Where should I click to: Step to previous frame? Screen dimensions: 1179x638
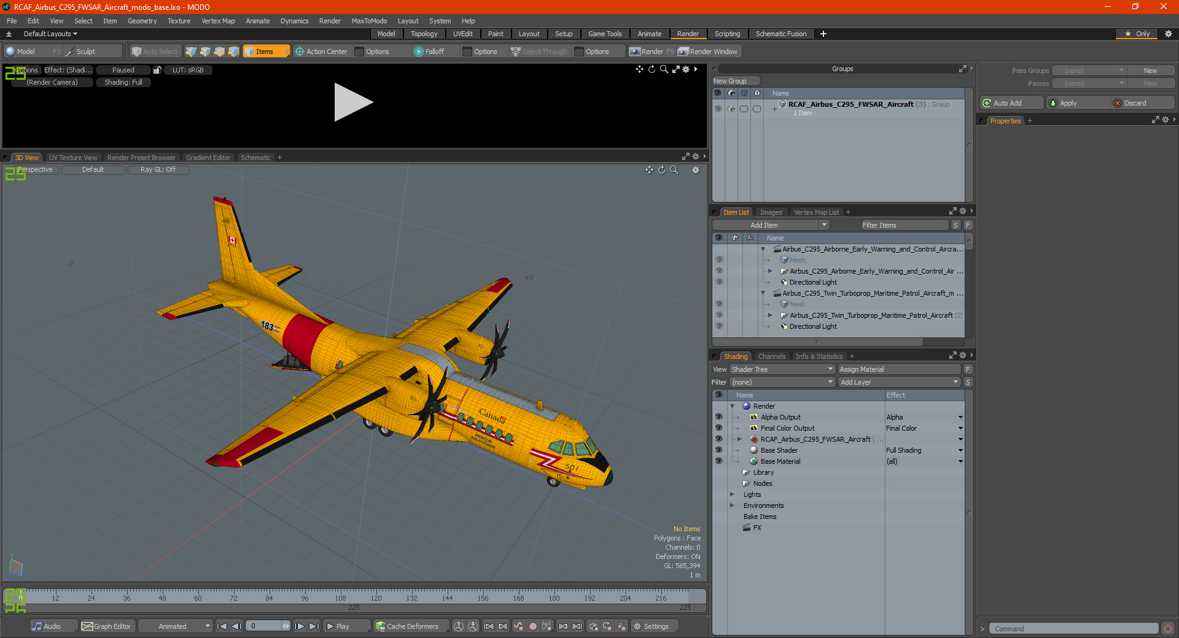click(236, 626)
